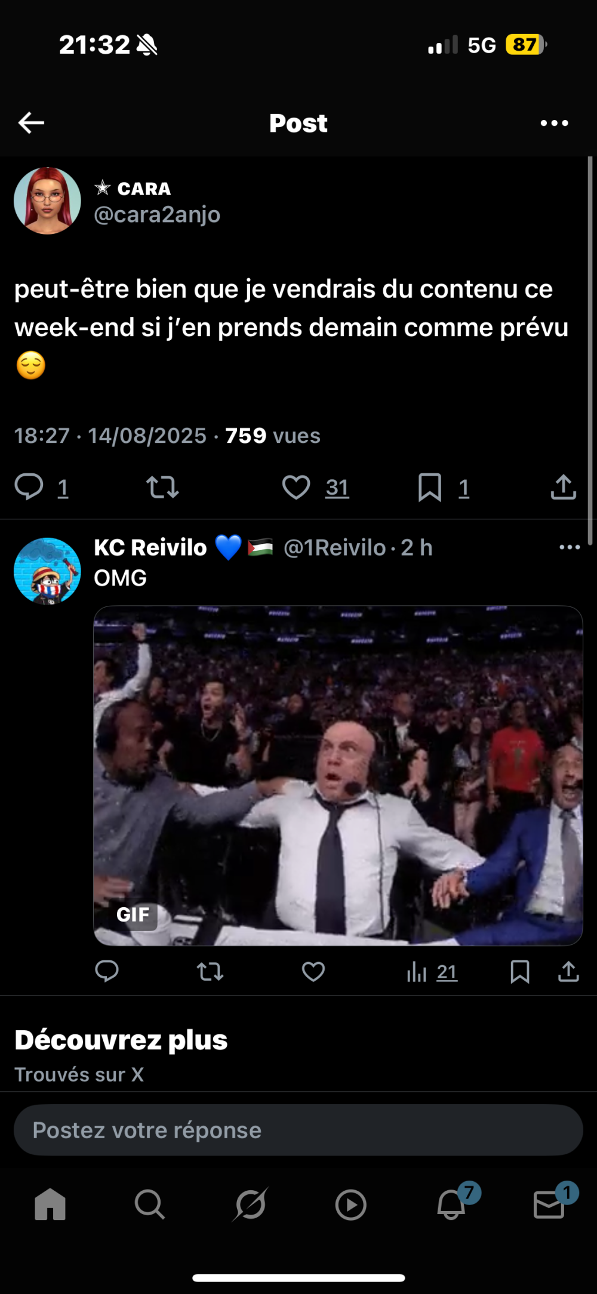Open the Grok tab icon

point(250,1204)
